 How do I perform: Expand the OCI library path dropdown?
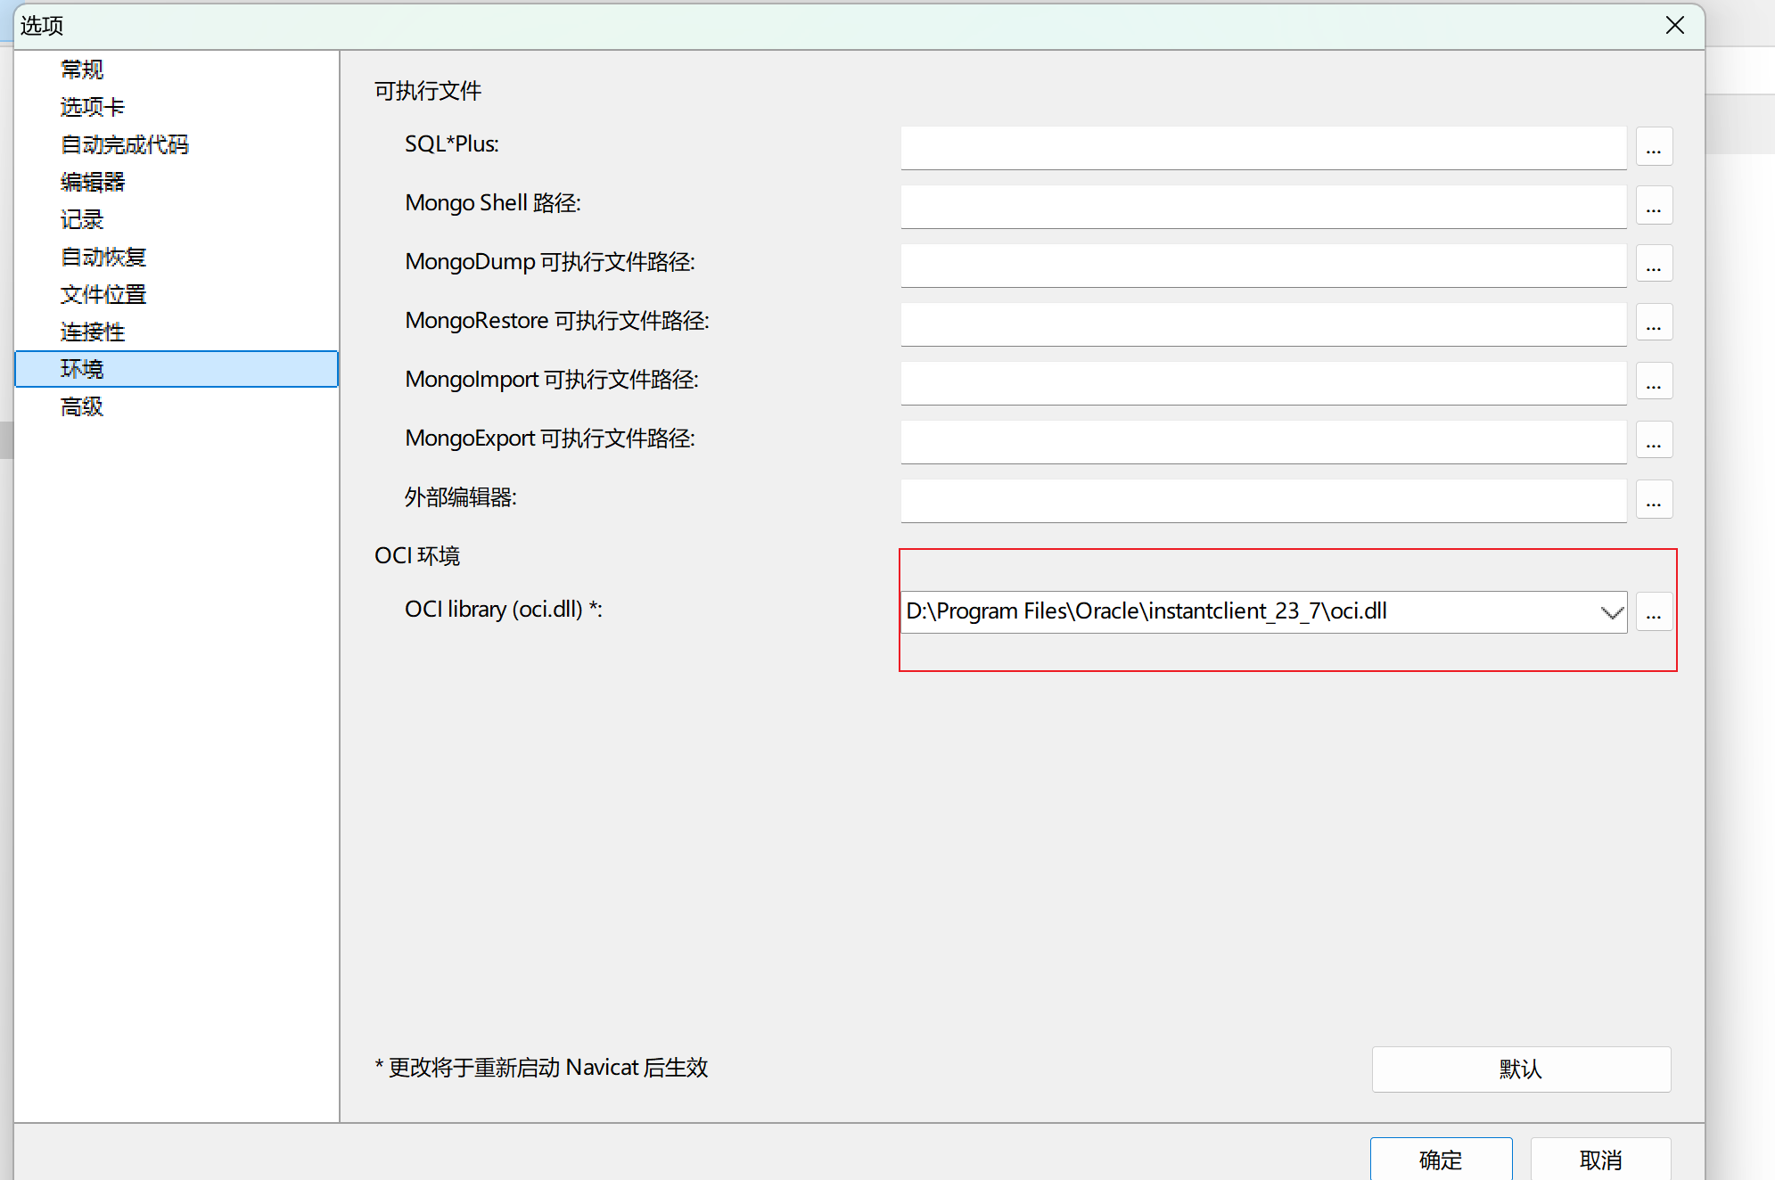coord(1611,612)
